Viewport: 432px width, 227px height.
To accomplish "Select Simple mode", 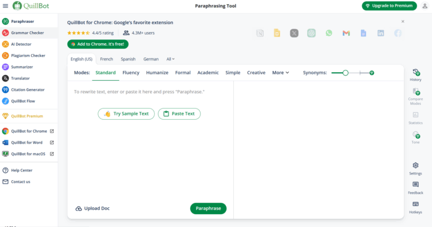I will [233, 73].
